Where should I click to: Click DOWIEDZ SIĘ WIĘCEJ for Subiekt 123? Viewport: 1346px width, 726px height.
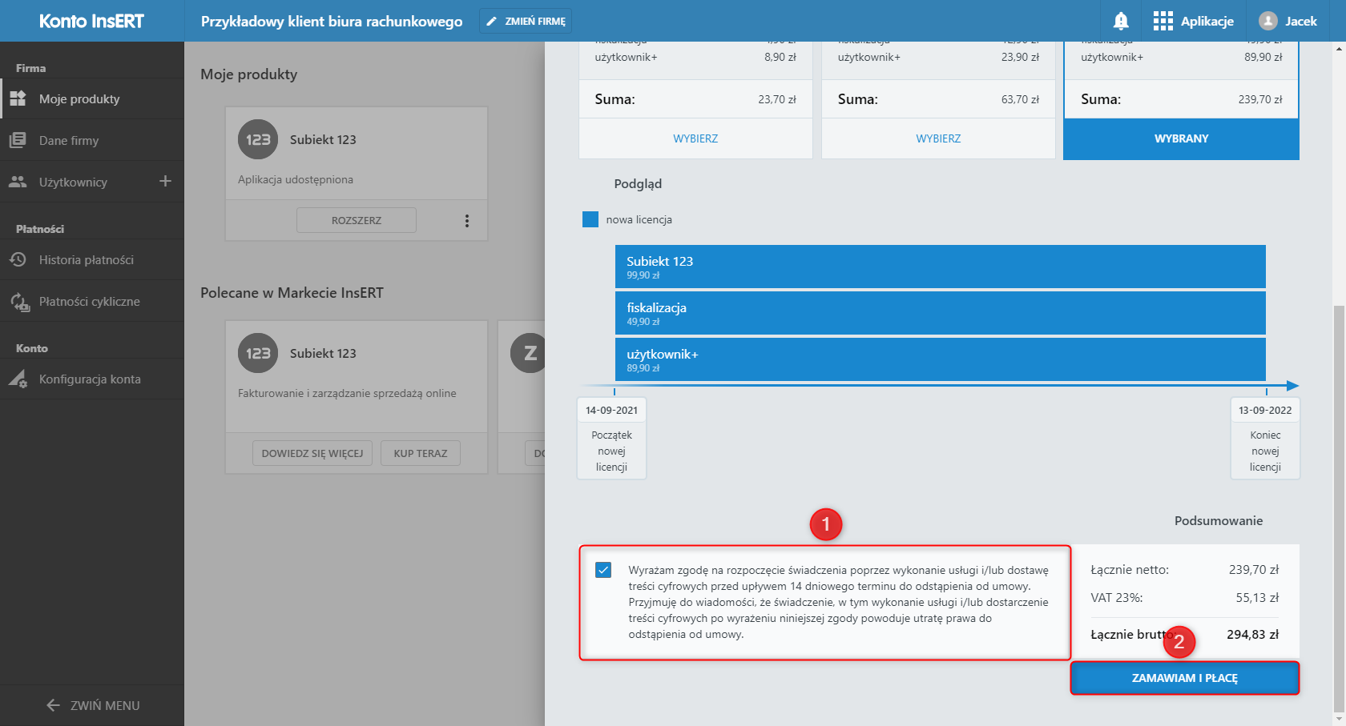click(312, 453)
